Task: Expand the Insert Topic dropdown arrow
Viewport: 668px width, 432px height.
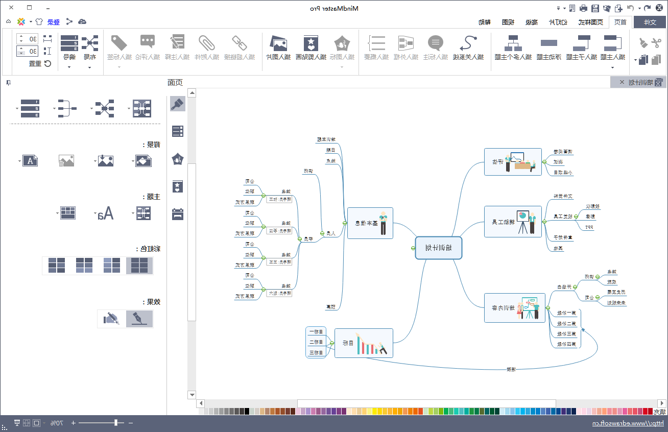Action: (x=612, y=67)
